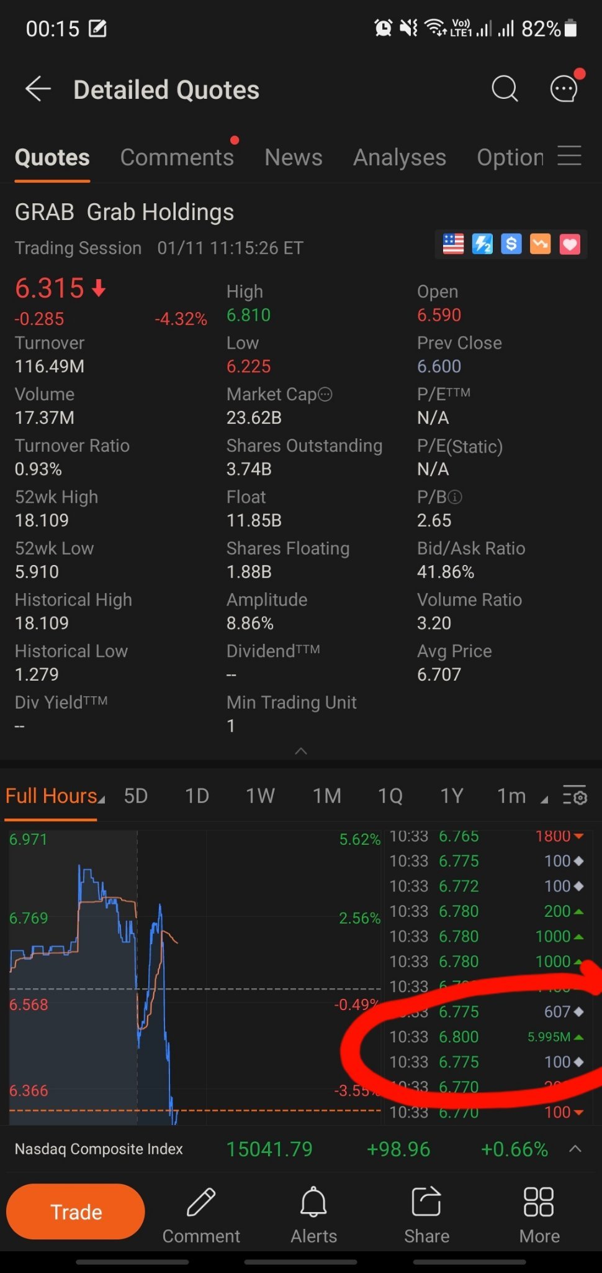Select the 5D chart range
The image size is (602, 1273).
pyautogui.click(x=136, y=796)
